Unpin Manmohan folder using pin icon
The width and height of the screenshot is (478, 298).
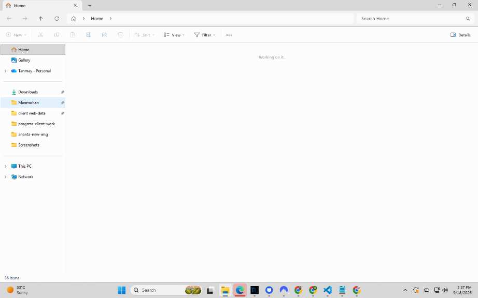[63, 103]
